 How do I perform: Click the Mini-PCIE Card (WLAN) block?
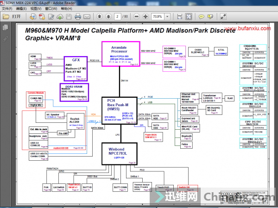click(x=190, y=128)
